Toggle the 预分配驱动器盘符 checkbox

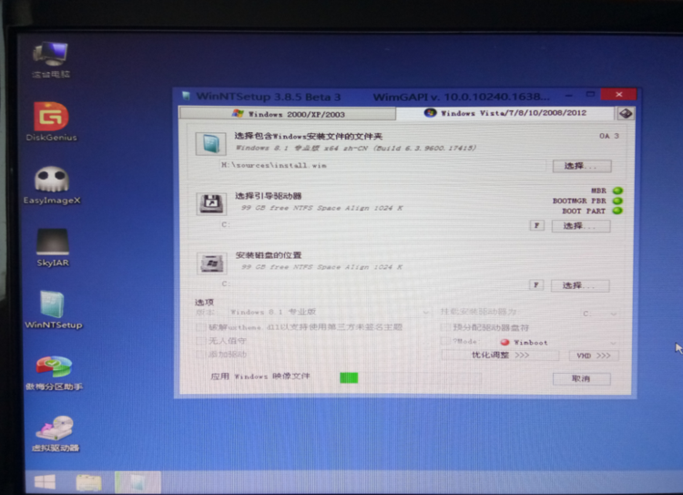445,327
